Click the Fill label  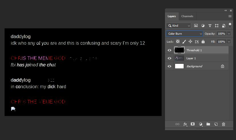tap(213, 42)
